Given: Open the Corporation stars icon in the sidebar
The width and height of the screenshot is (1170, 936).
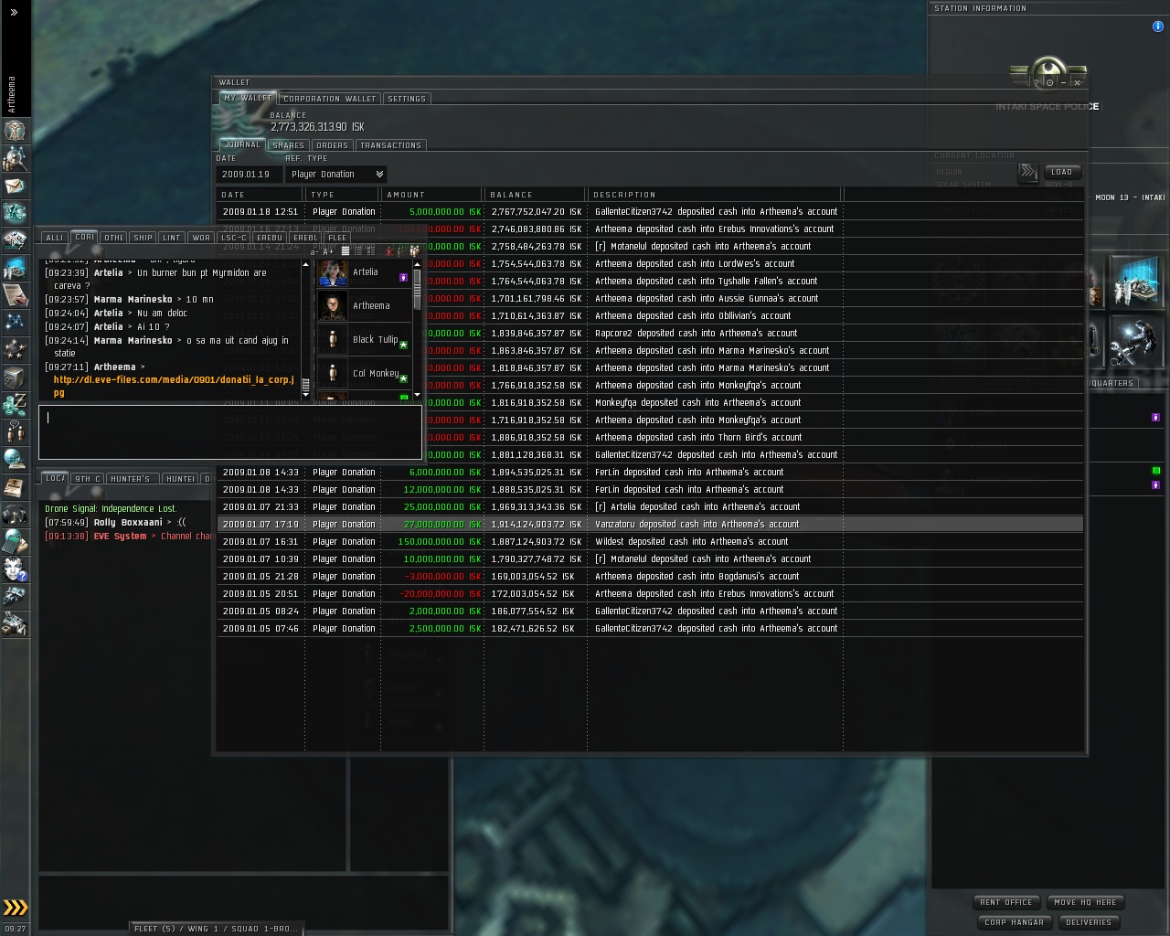Looking at the screenshot, I should point(15,349).
